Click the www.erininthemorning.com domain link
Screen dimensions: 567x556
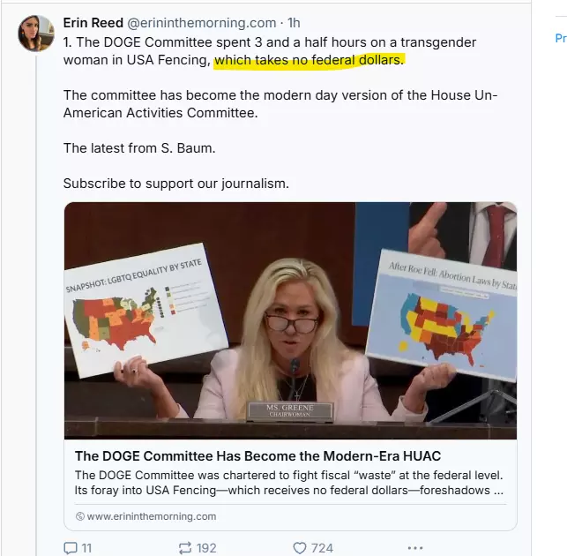pyautogui.click(x=152, y=516)
